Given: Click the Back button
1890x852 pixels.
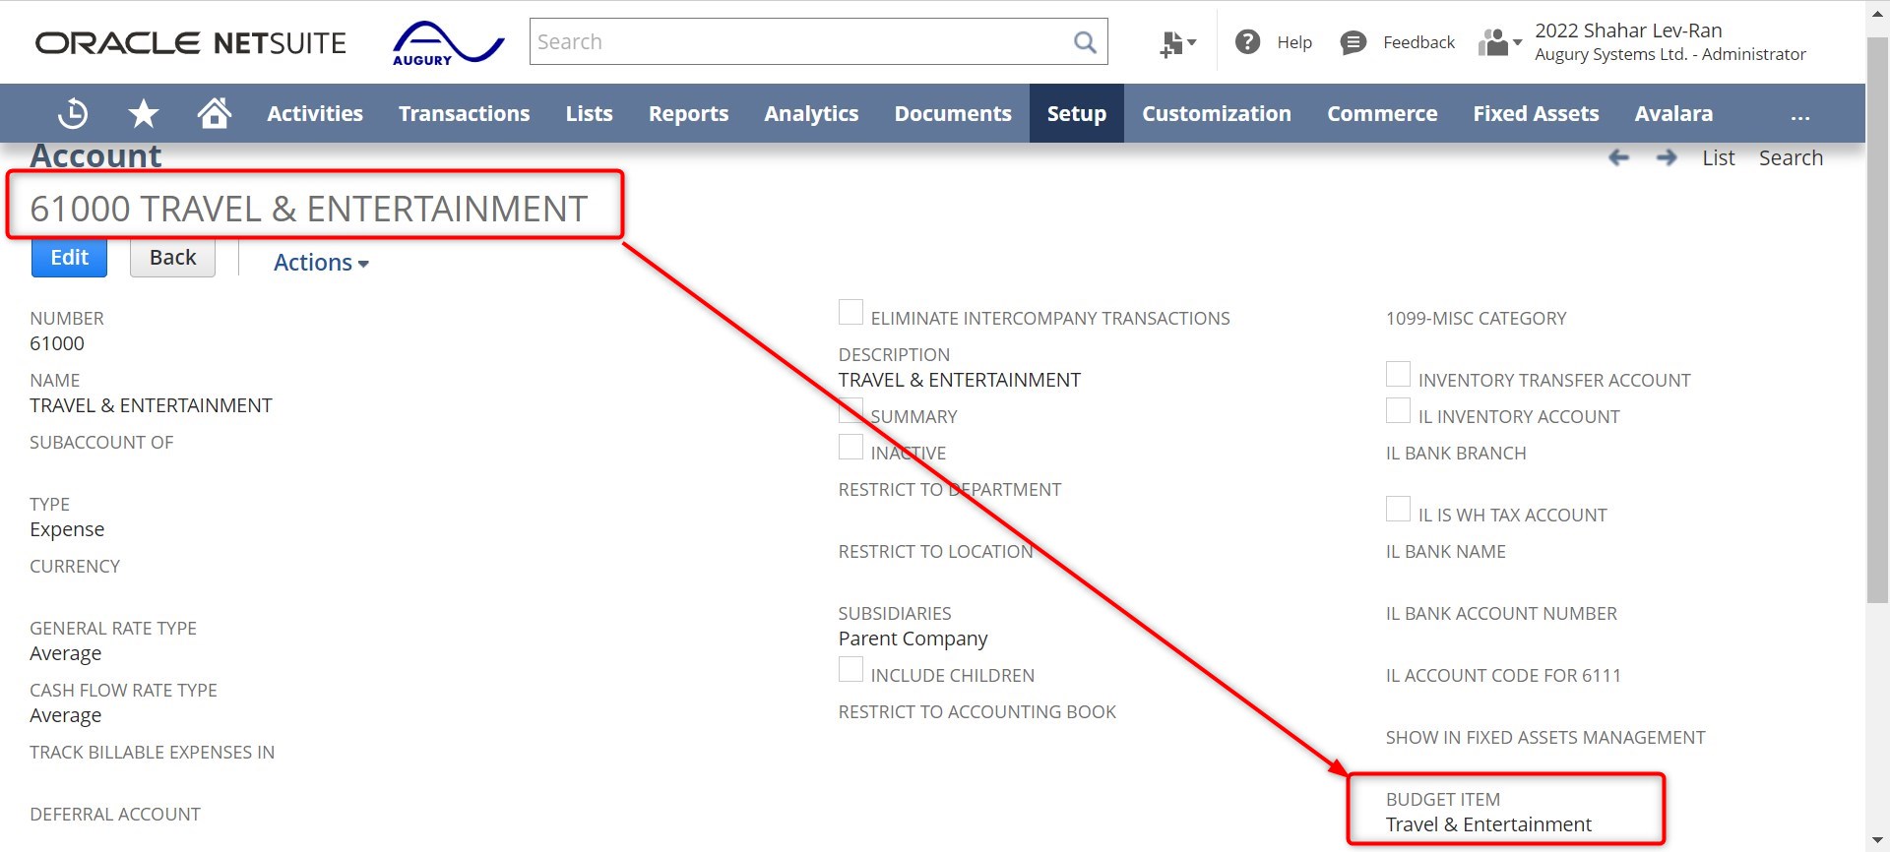Looking at the screenshot, I should tap(172, 258).
